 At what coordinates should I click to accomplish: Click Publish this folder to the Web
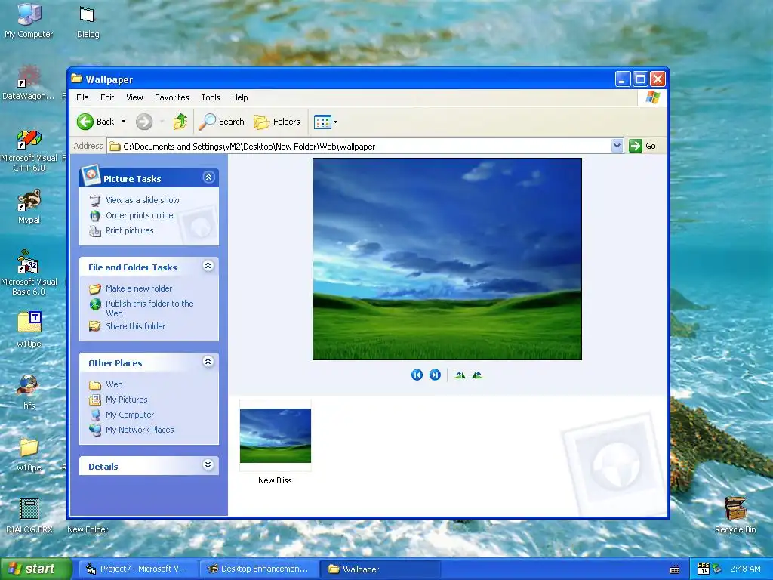[149, 308]
